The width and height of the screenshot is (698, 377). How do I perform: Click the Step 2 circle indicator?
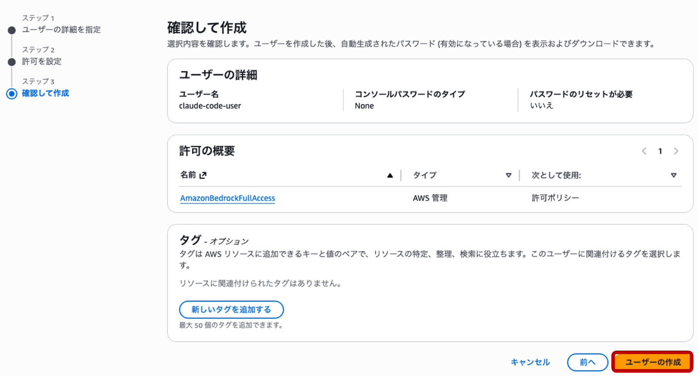pos(11,62)
